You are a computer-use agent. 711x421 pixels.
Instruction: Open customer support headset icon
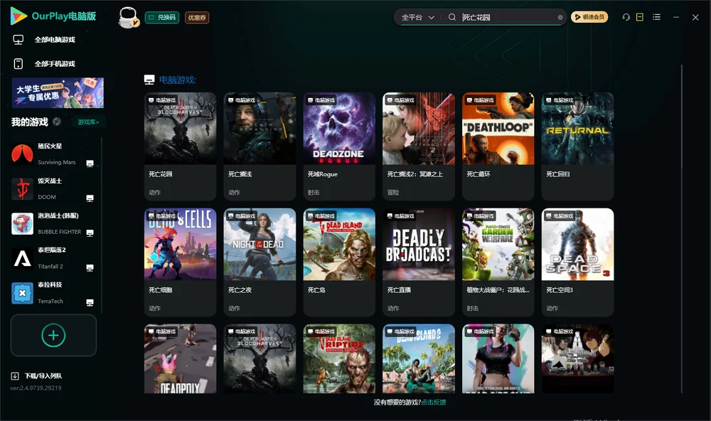626,17
